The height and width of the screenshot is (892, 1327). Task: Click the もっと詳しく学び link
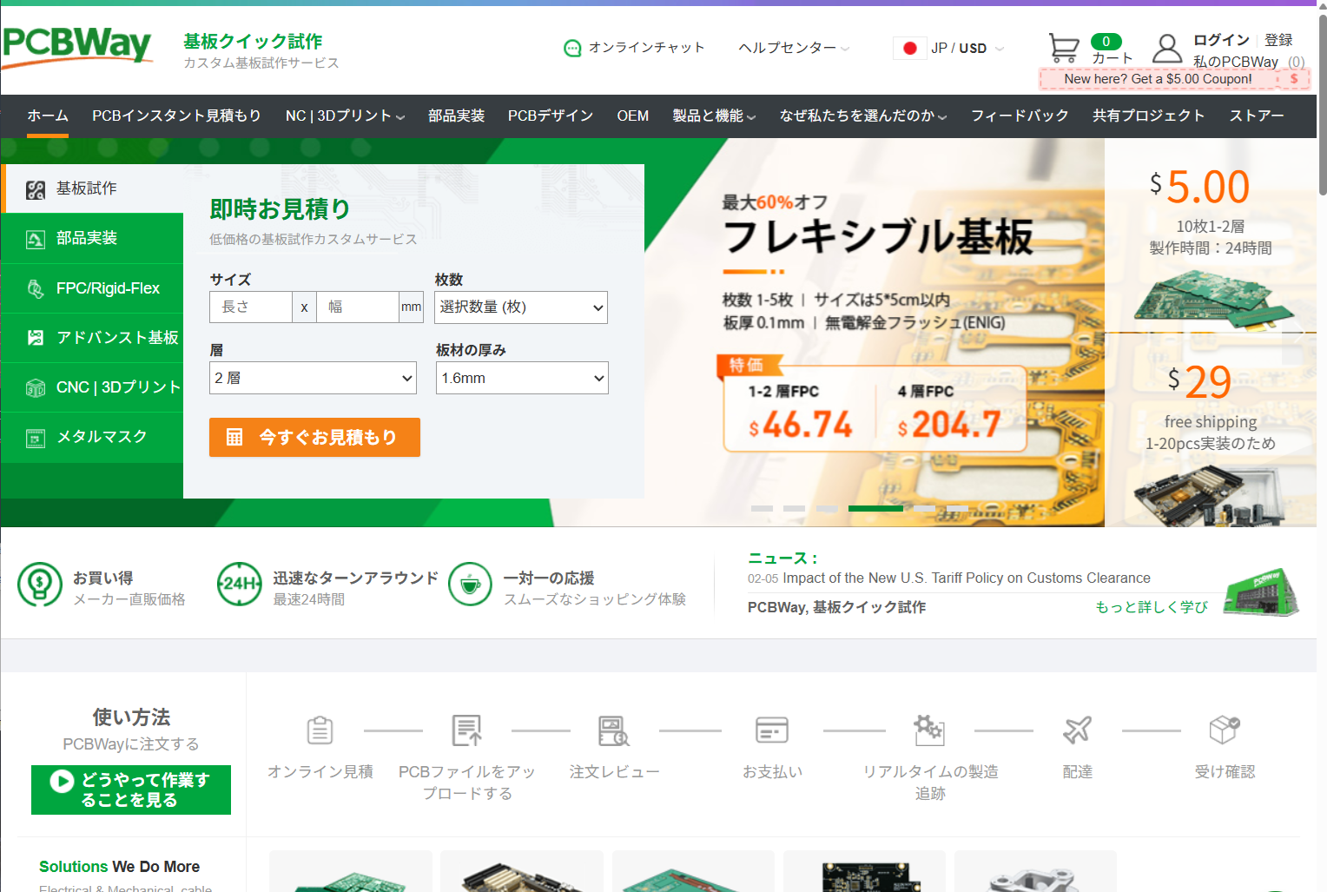pyautogui.click(x=1151, y=607)
